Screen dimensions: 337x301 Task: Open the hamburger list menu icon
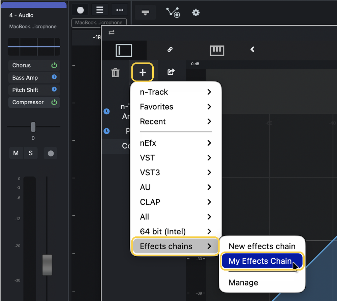[100, 10]
